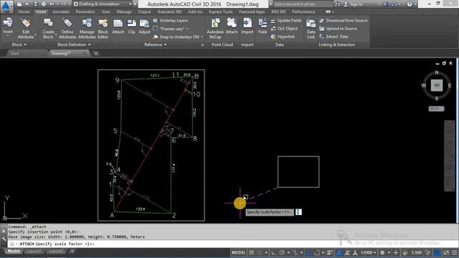Viewport: 459px width, 258px height.
Task: Click the TOP face of the ViewCube
Action: coord(437,85)
